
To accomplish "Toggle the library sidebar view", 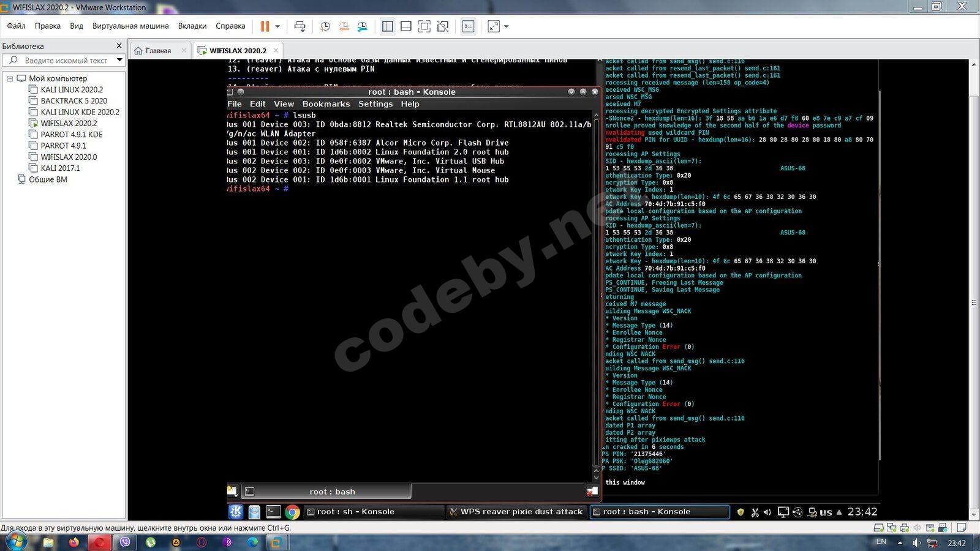I will (x=387, y=26).
